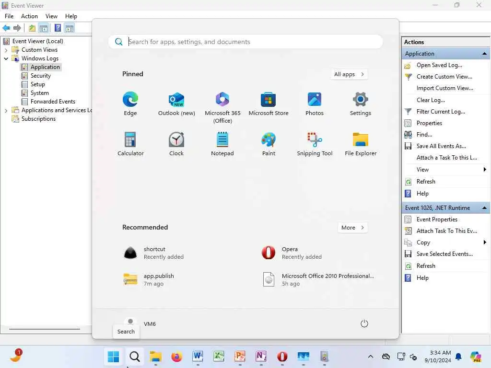Screen dimensions: 491x368
Task: Launch the Snipping Tool
Action: pyautogui.click(x=315, y=144)
